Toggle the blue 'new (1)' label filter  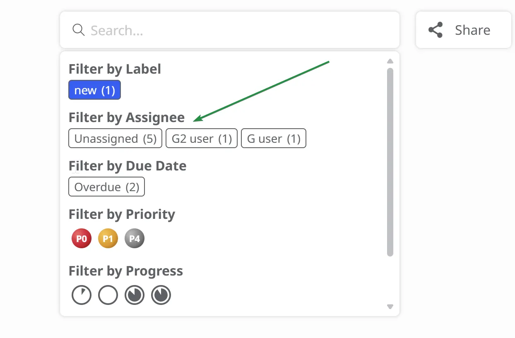point(94,90)
